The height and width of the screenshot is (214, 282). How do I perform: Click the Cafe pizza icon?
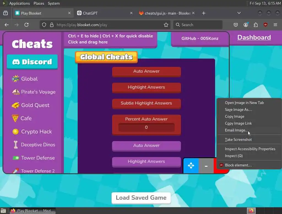[x=15, y=118]
